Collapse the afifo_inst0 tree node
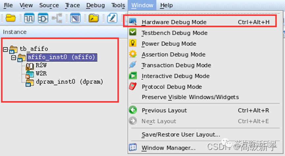Image resolution: width=285 pixels, height=156 pixels. [14, 58]
